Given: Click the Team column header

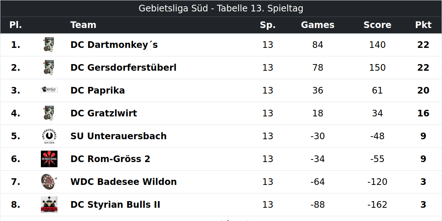Looking at the screenshot, I should [83, 25].
